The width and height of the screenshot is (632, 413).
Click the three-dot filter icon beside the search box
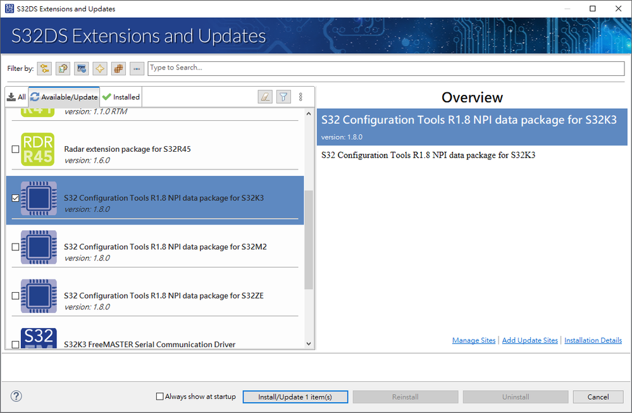tap(137, 68)
